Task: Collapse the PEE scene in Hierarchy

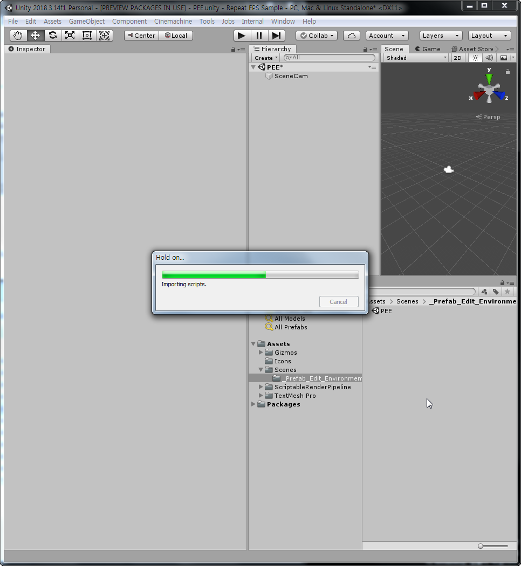Action: [x=253, y=67]
